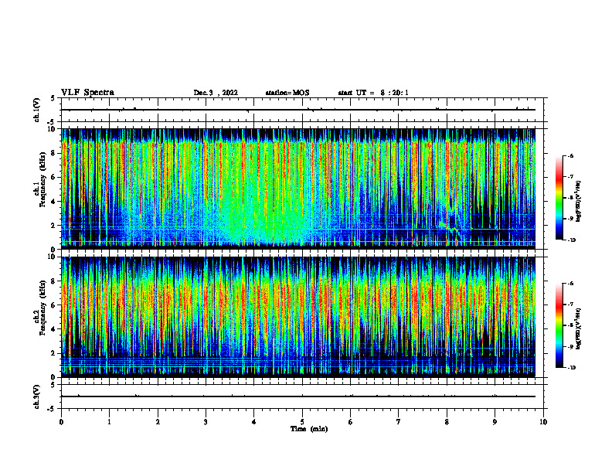This screenshot has height=473, width=612.
Task: Click the '6' kHz tick of ch.1 frequency axis
Action: tap(54, 177)
